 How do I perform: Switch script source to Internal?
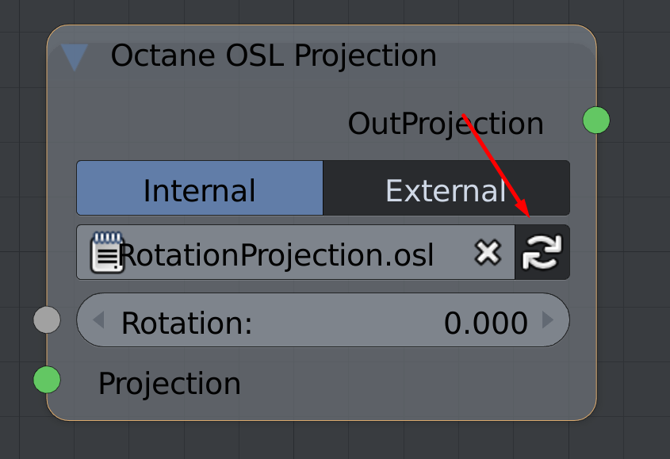[200, 189]
